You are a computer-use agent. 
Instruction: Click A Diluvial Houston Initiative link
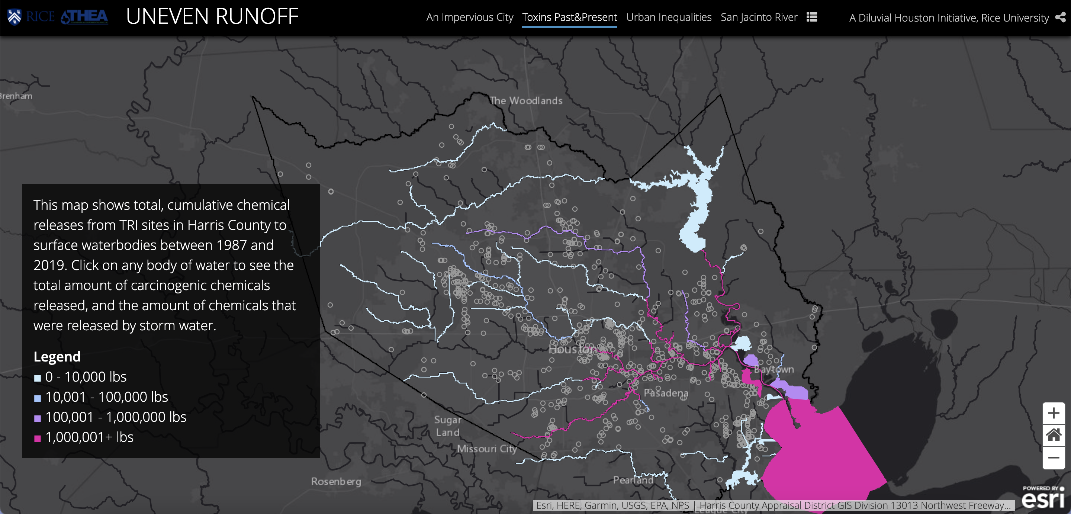949,18
